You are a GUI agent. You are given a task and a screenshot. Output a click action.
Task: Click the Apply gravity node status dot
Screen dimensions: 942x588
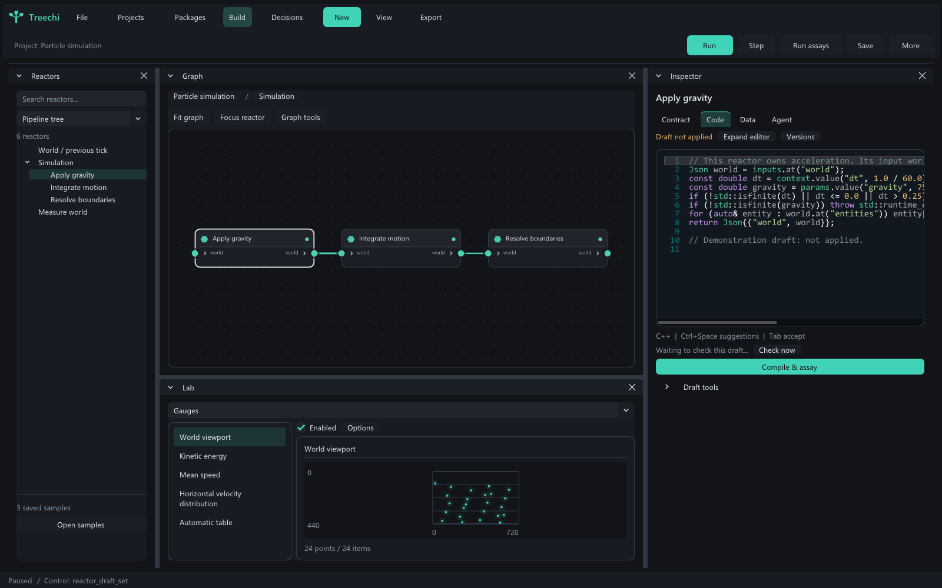tap(307, 239)
